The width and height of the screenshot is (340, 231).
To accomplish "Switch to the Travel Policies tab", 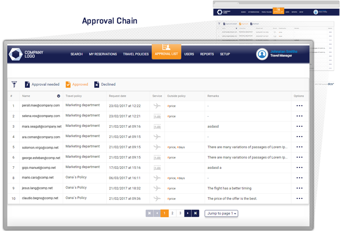I will coord(135,54).
